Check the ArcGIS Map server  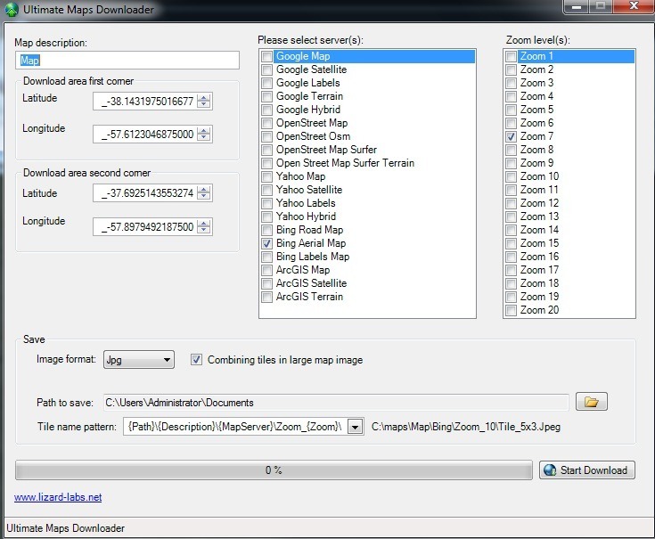coord(266,270)
